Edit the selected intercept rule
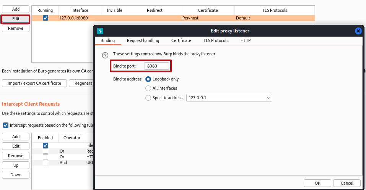The width and height of the screenshot is (366, 190). (x=16, y=146)
